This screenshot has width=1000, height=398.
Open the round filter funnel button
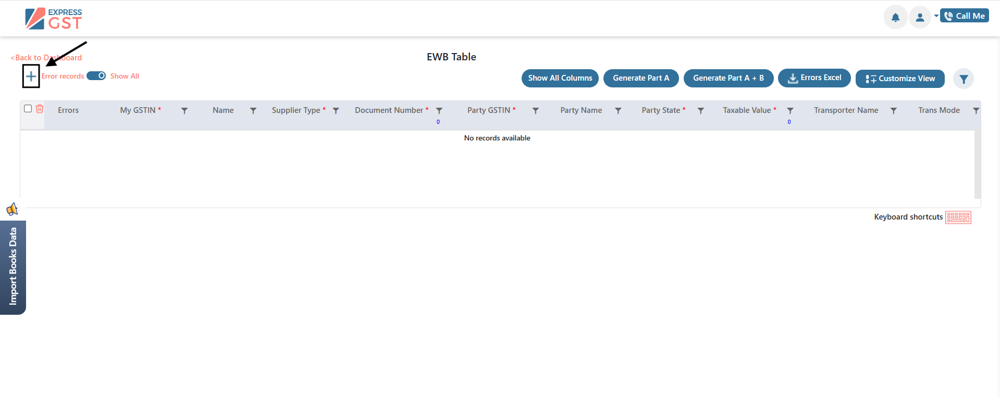964,79
